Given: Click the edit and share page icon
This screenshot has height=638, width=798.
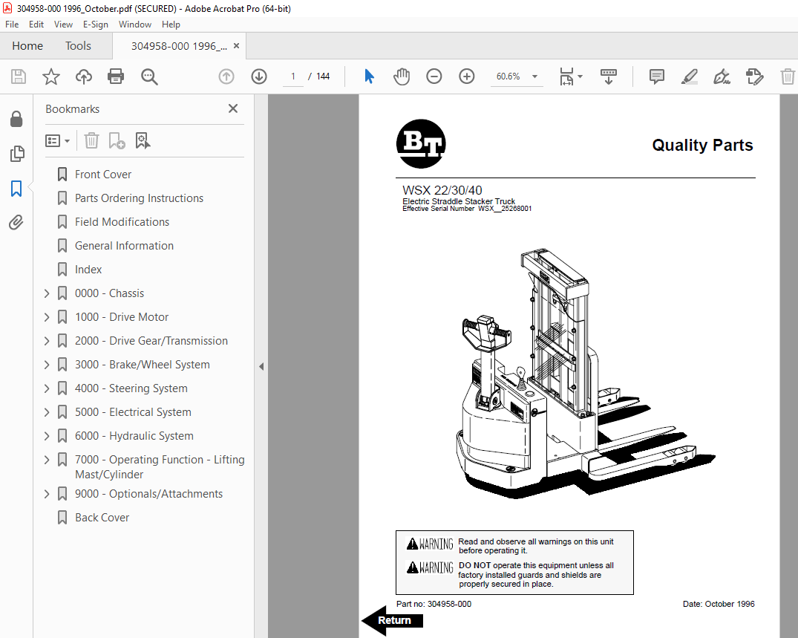Looking at the screenshot, I should point(754,77).
